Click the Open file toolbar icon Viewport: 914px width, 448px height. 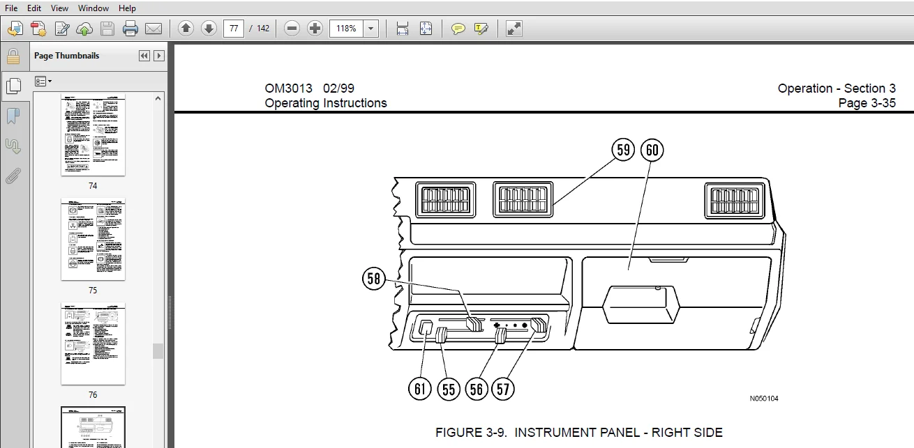coord(15,29)
